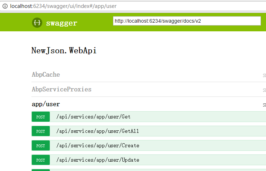Expand the AbpCache API section

pos(46,75)
